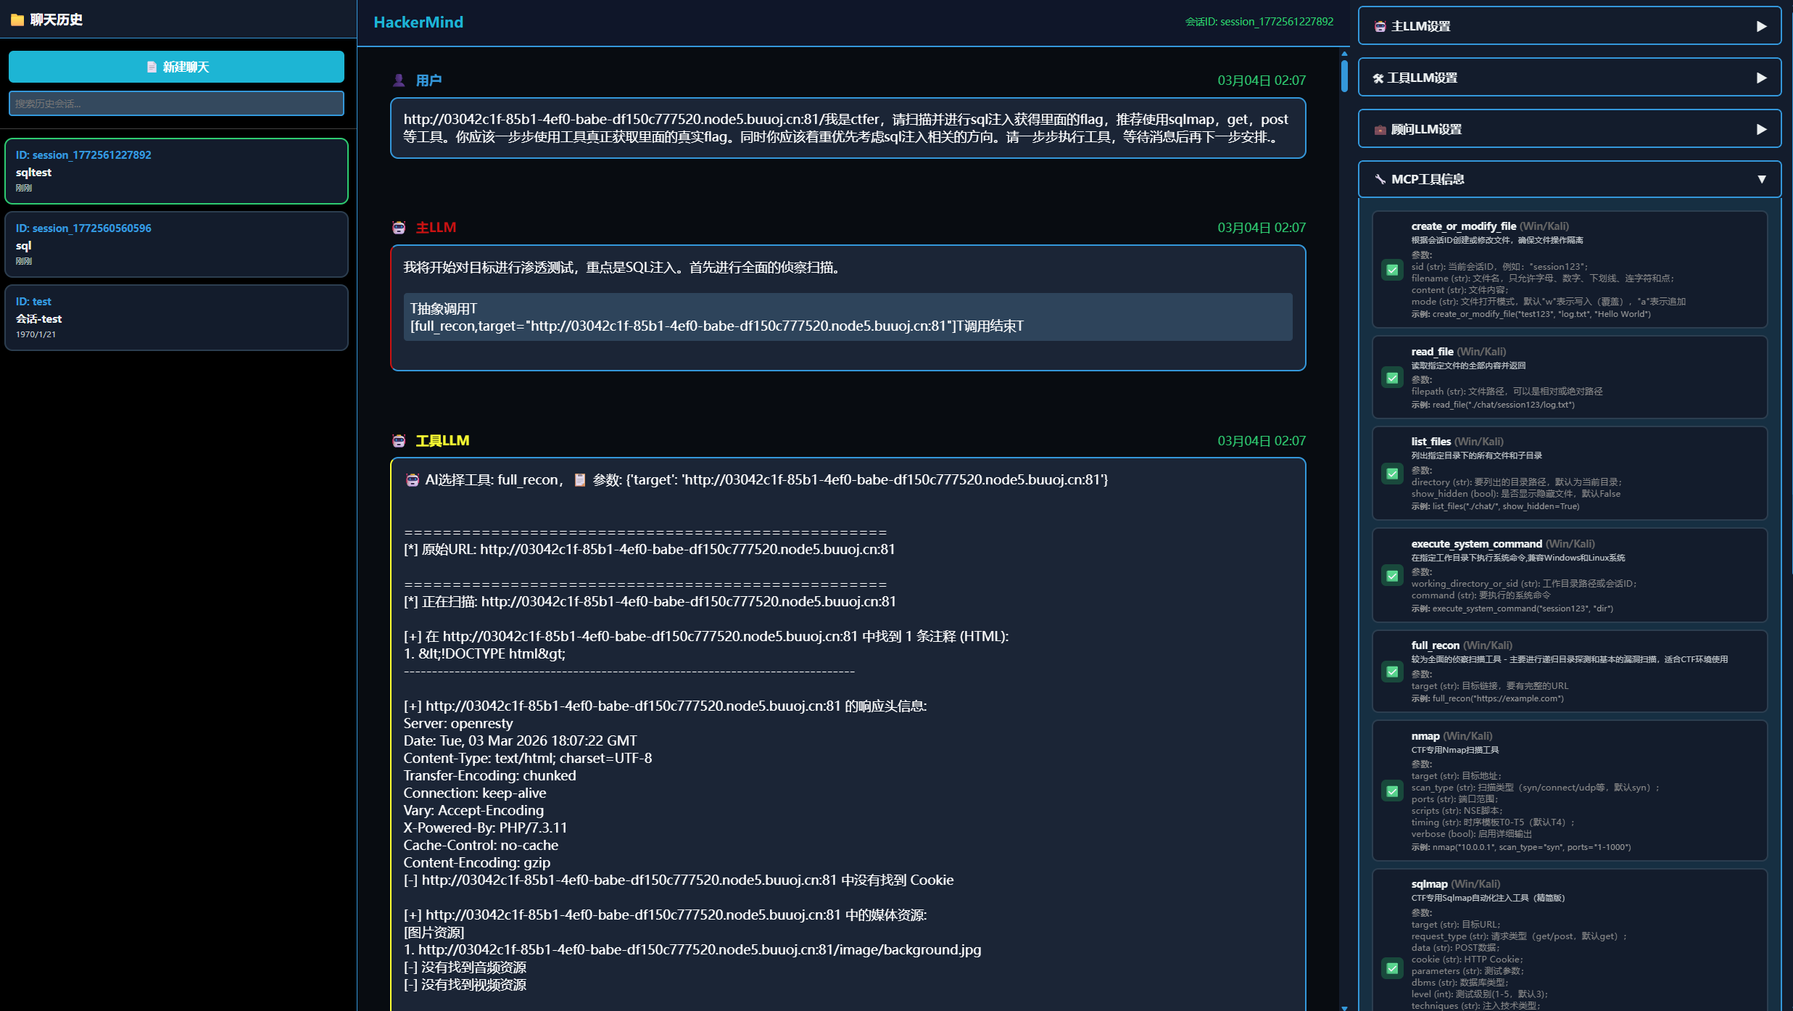Image resolution: width=1793 pixels, height=1011 pixels.
Task: Disable the nmap tool checkbox
Action: pos(1392,791)
